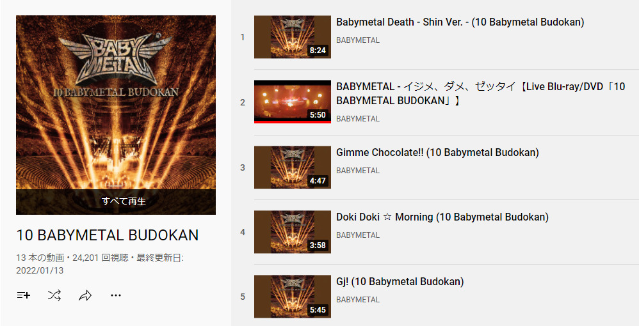Share the playlist using the arrow icon
Viewport: 639px width, 326px height.
85,295
